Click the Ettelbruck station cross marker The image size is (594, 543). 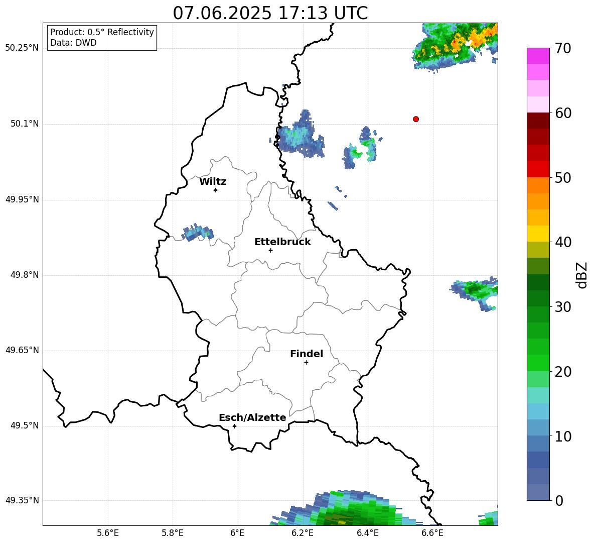(x=270, y=250)
